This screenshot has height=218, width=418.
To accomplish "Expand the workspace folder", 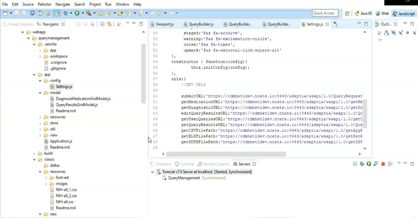I will [x=40, y=57].
